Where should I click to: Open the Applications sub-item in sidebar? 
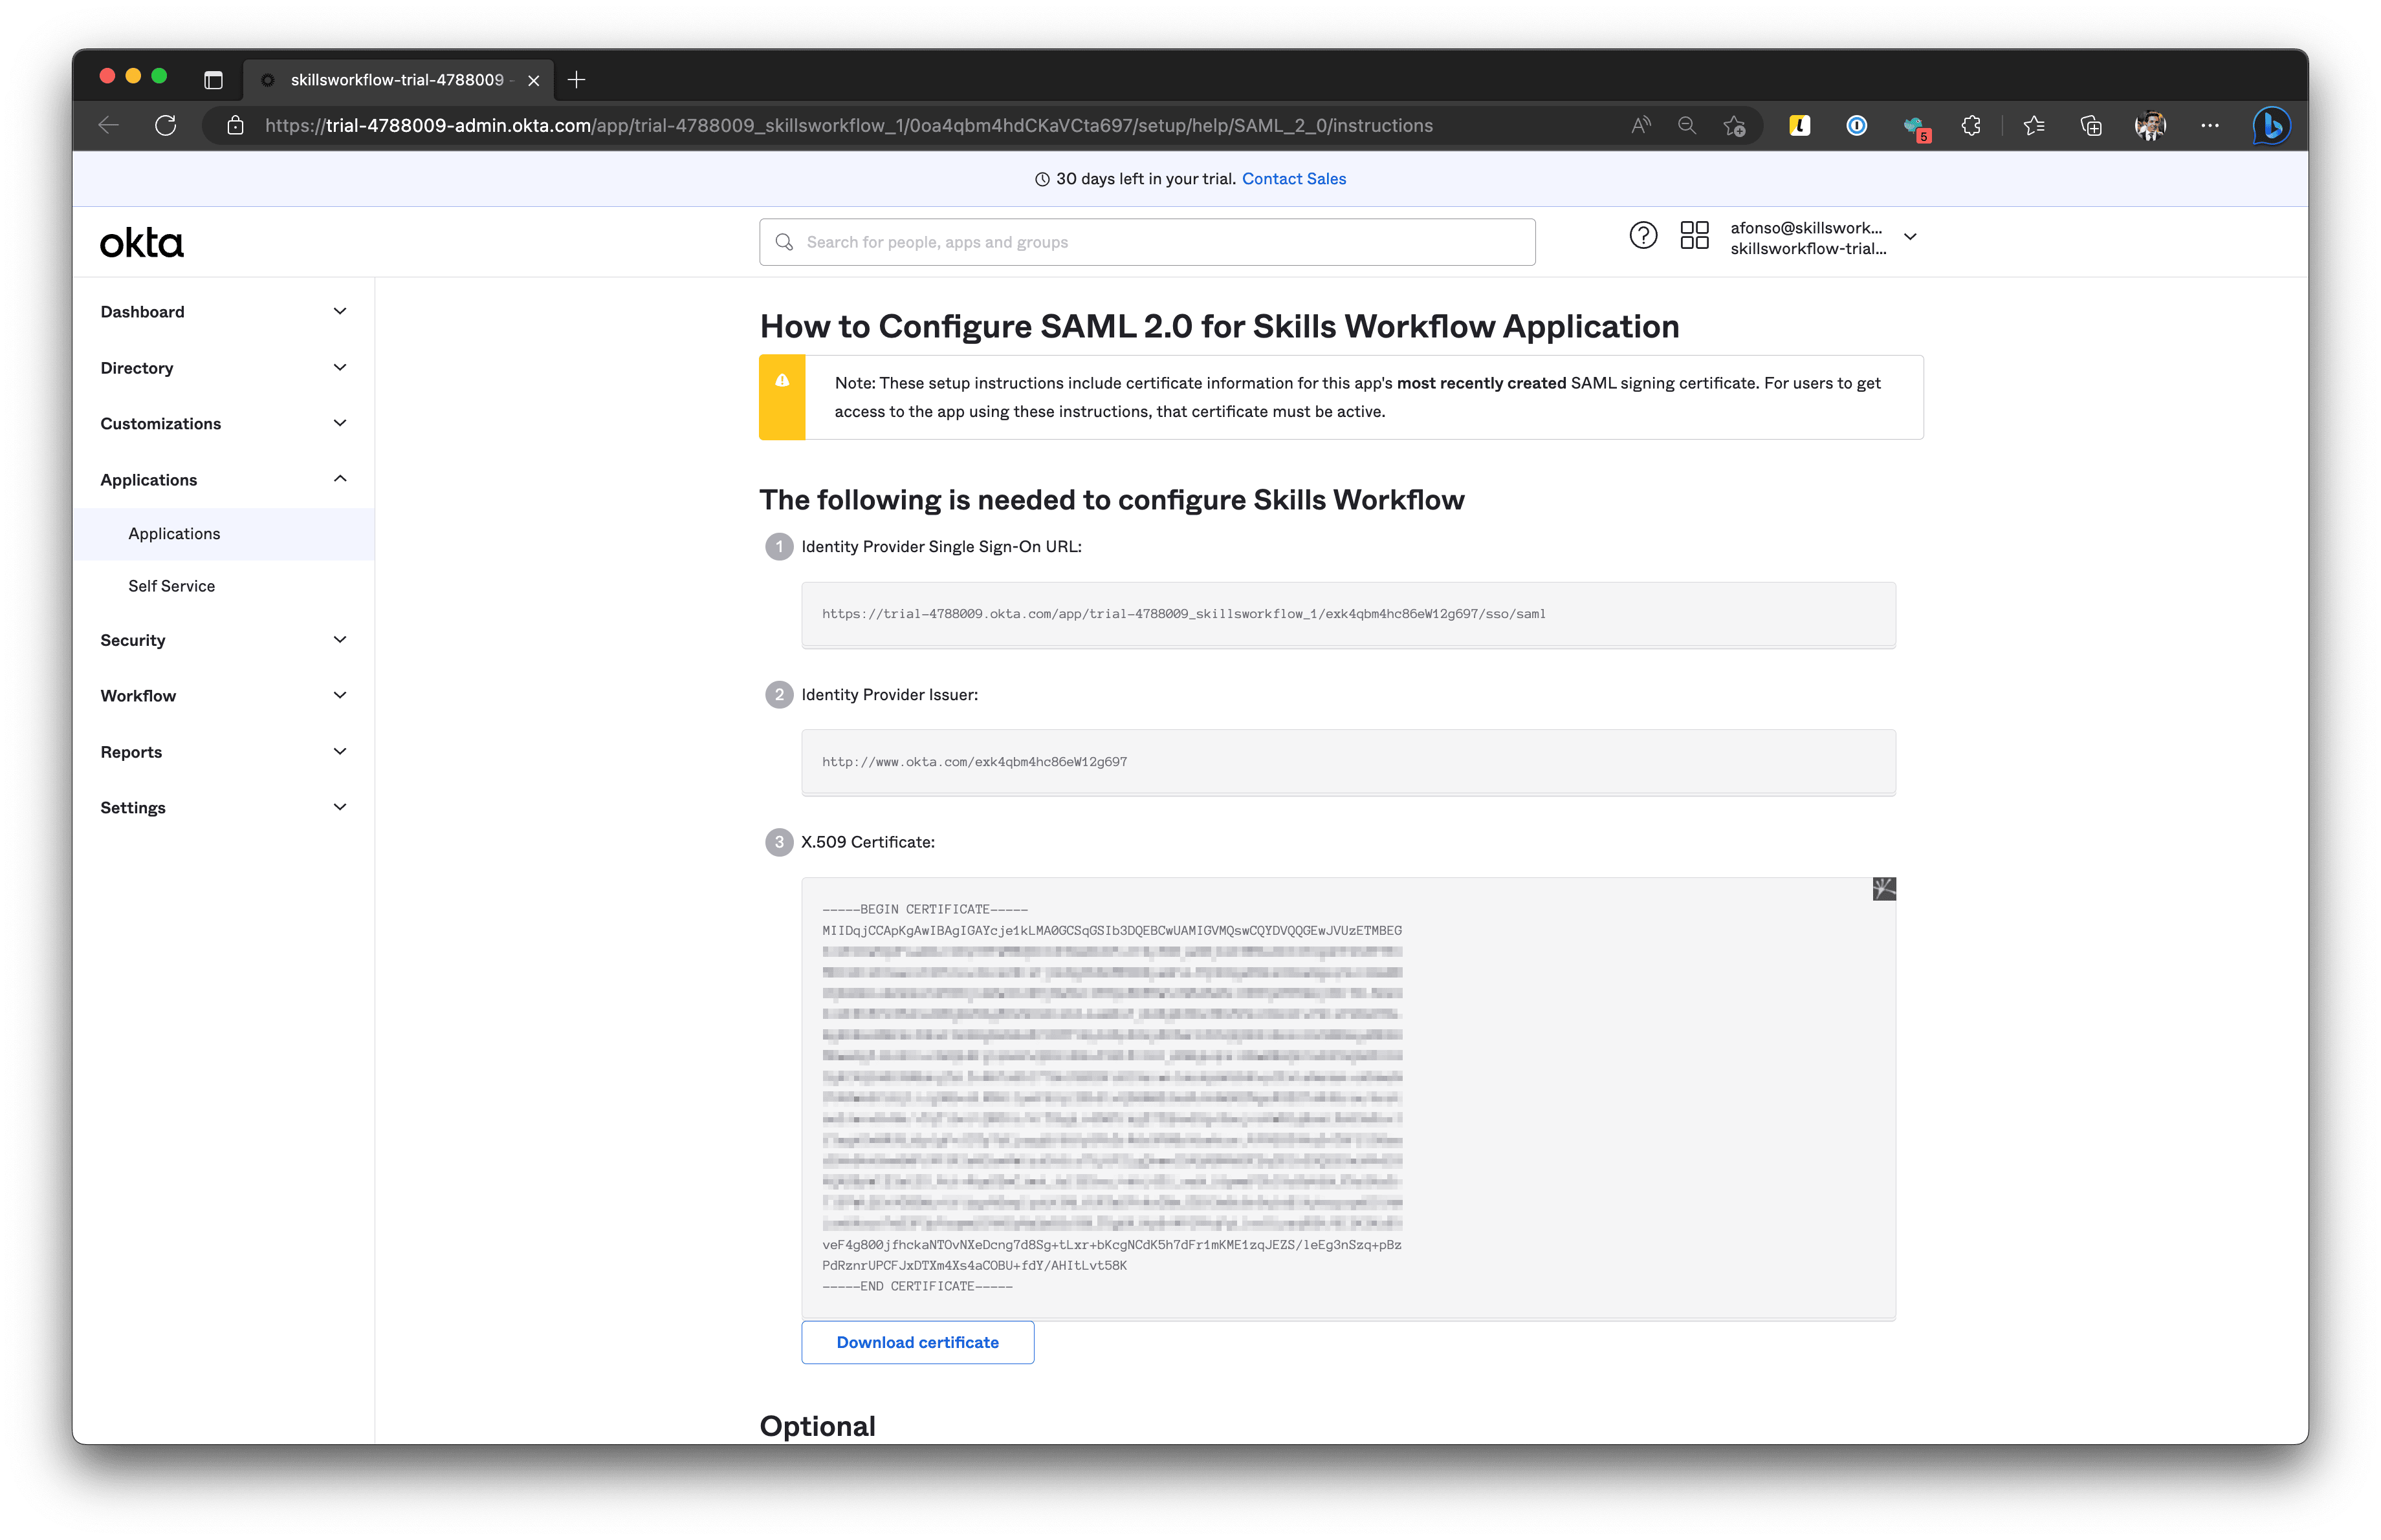174,533
